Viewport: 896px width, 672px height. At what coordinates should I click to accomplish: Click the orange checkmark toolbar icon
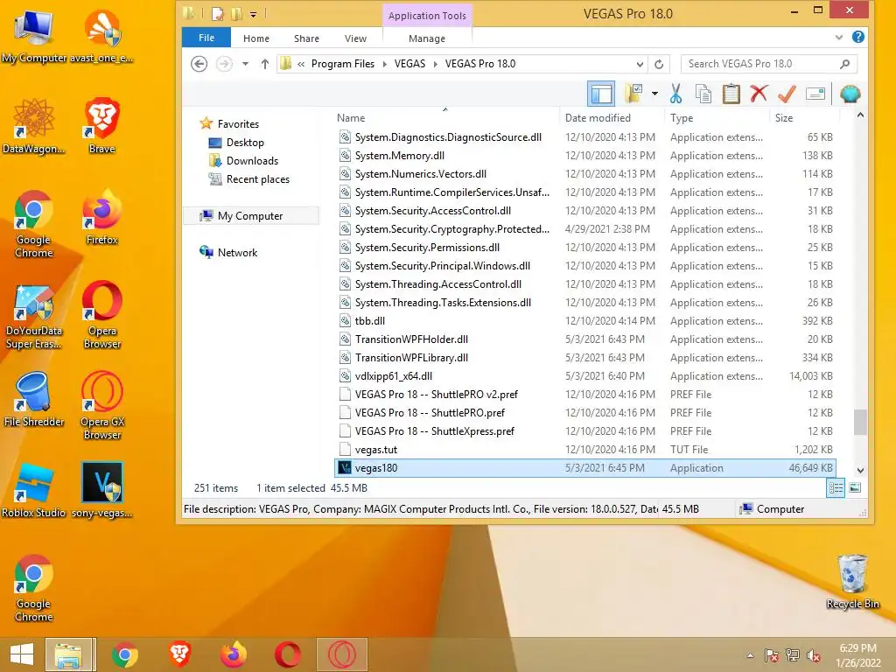[787, 94]
